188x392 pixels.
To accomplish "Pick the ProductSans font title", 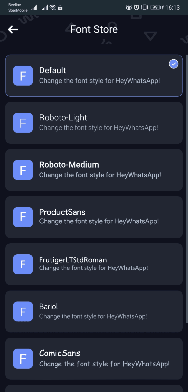I will pyautogui.click(x=62, y=212).
